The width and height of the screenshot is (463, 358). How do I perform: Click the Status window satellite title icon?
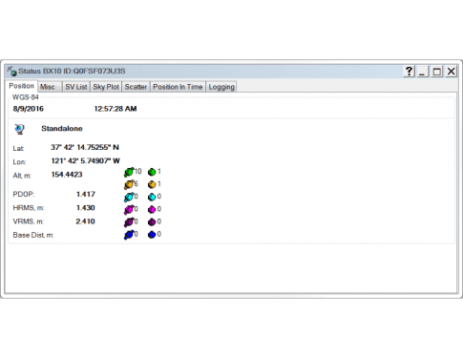[x=11, y=71]
